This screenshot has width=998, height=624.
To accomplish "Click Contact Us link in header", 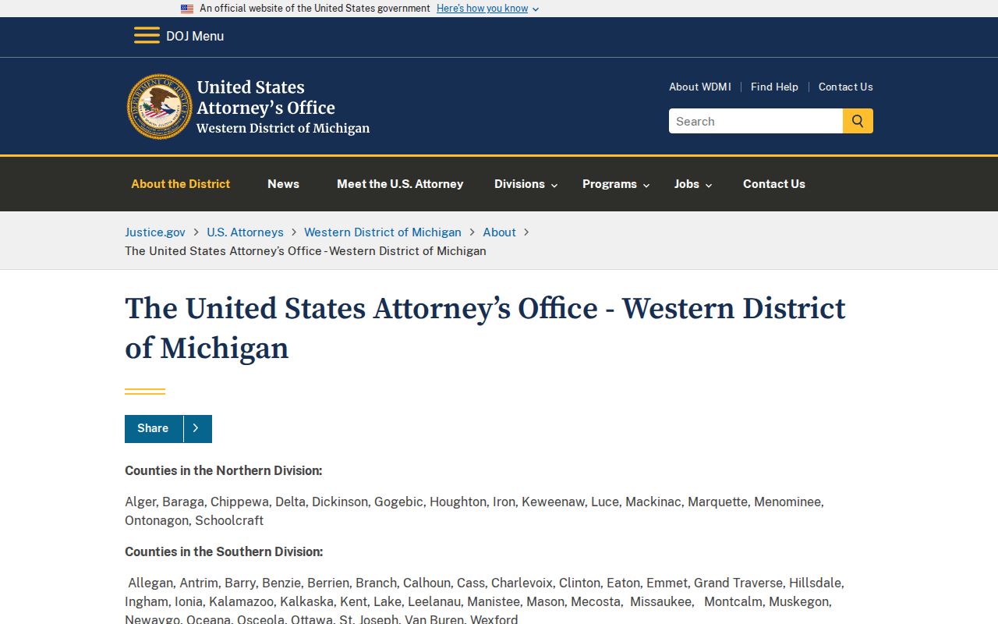I will tap(846, 87).
